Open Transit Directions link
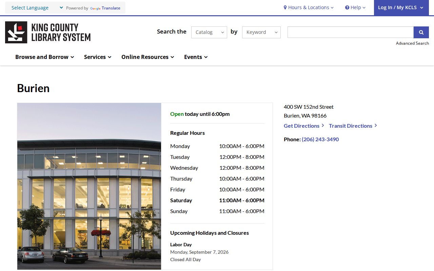 (353, 126)
